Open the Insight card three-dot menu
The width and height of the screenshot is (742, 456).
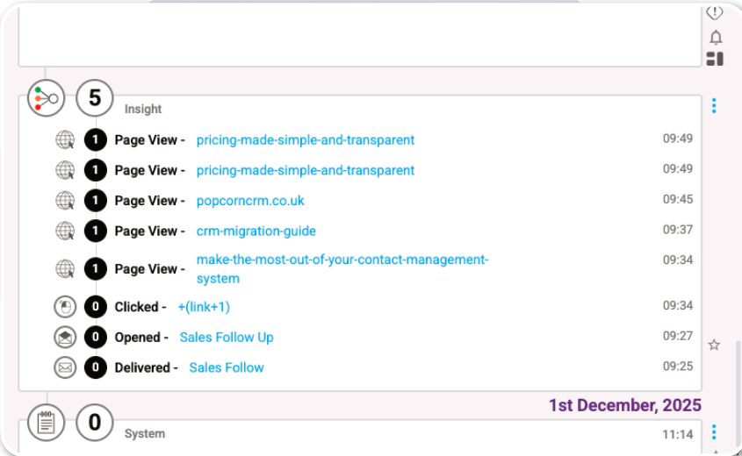click(x=714, y=106)
